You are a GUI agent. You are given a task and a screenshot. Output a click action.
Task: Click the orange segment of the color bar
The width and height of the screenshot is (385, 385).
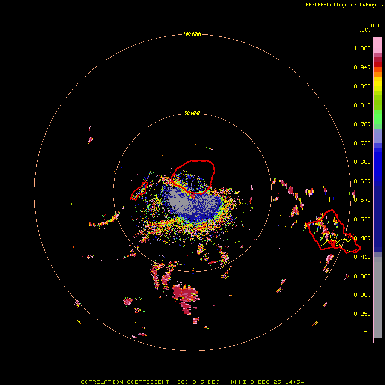[378, 72]
